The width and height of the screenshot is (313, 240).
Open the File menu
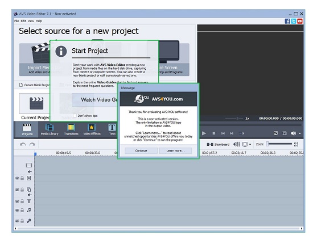17,21
